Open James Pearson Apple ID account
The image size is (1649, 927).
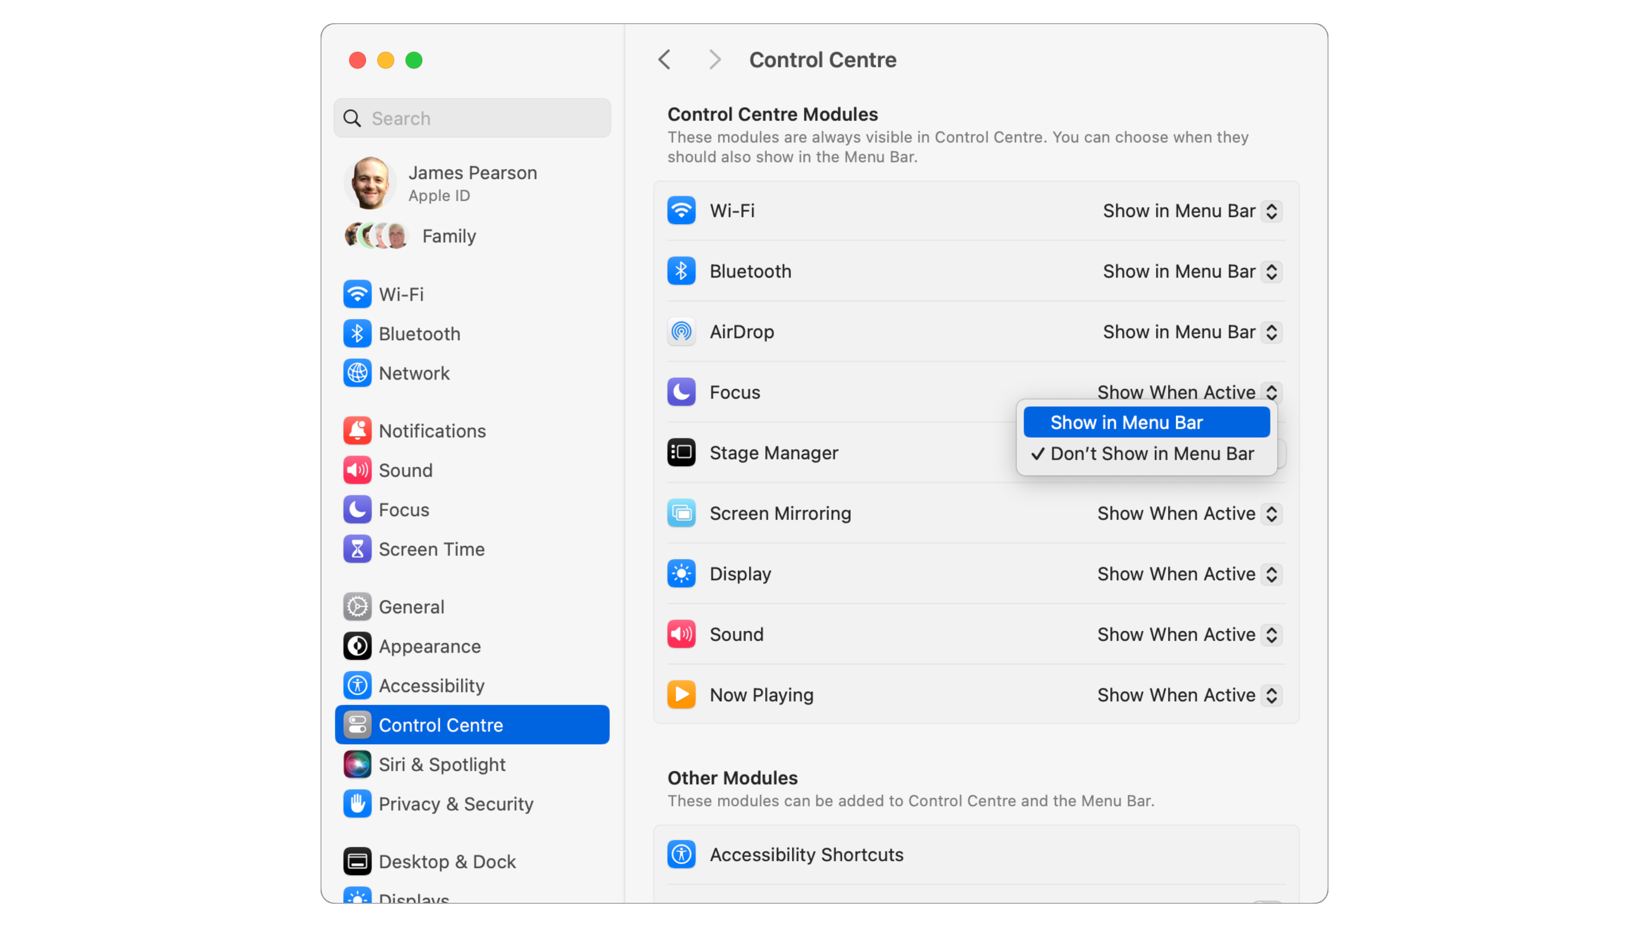472,184
